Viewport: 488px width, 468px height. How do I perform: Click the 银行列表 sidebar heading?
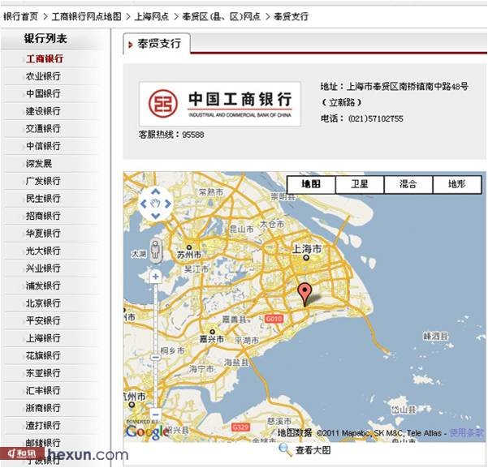coord(45,39)
